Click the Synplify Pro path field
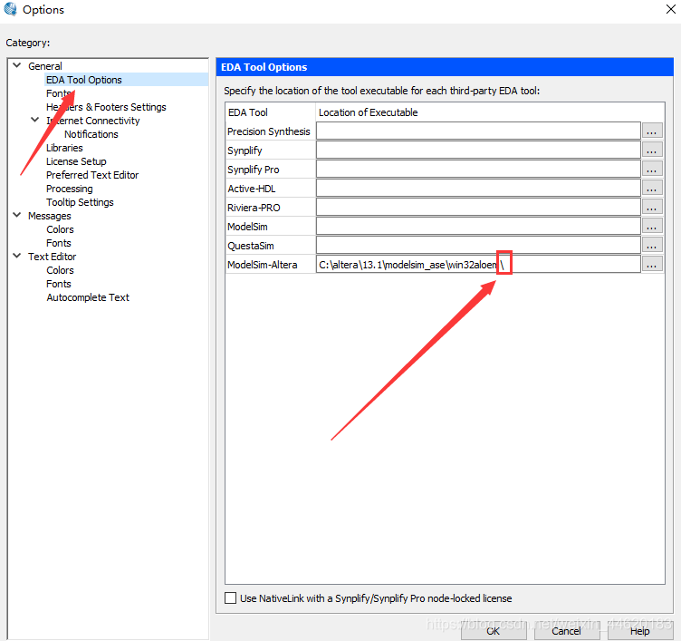This screenshot has height=641, width=681. coord(478,170)
